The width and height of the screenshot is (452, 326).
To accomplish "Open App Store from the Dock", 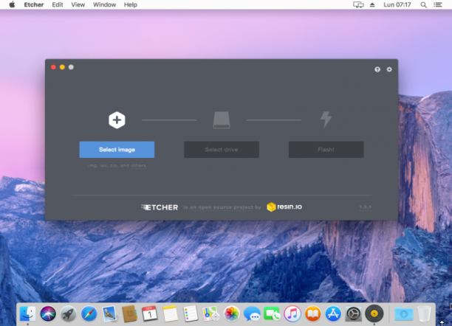I will coord(333,313).
